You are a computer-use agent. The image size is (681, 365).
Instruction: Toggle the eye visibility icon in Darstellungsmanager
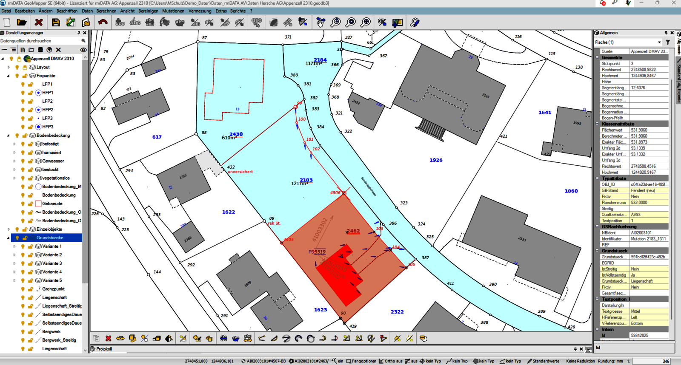click(x=83, y=50)
